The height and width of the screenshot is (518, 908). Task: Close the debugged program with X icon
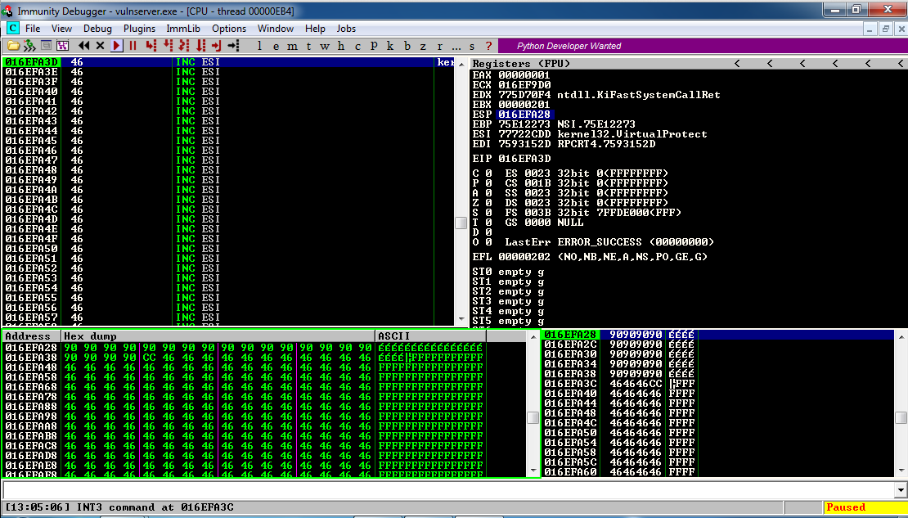pyautogui.click(x=101, y=46)
